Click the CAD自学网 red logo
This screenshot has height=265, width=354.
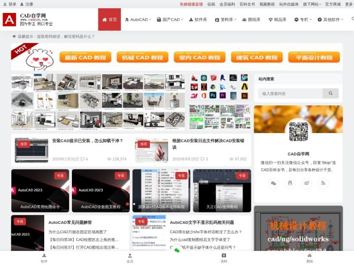pos(9,19)
